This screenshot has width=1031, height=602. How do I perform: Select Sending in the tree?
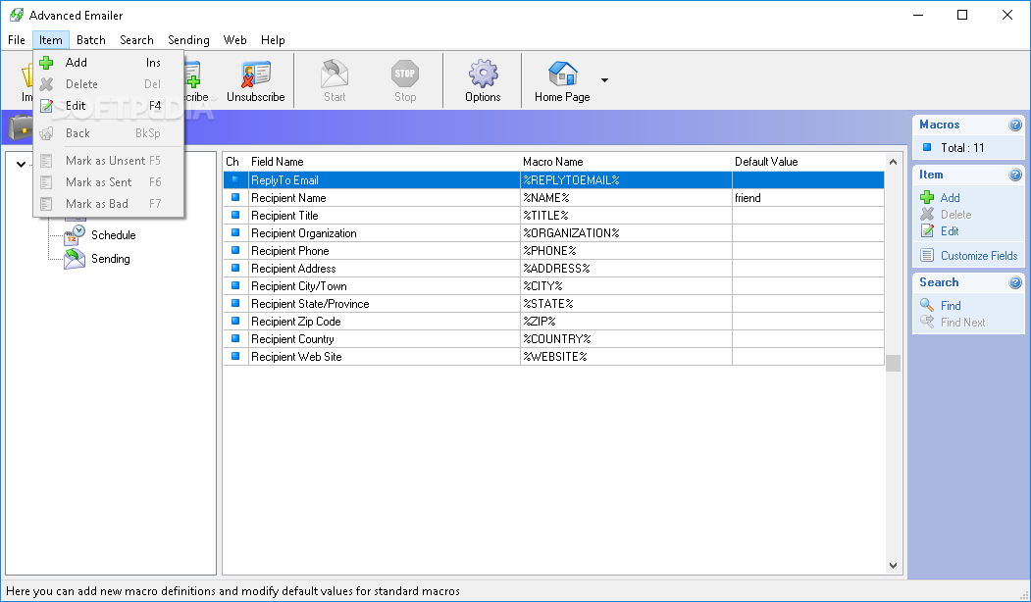pyautogui.click(x=111, y=259)
